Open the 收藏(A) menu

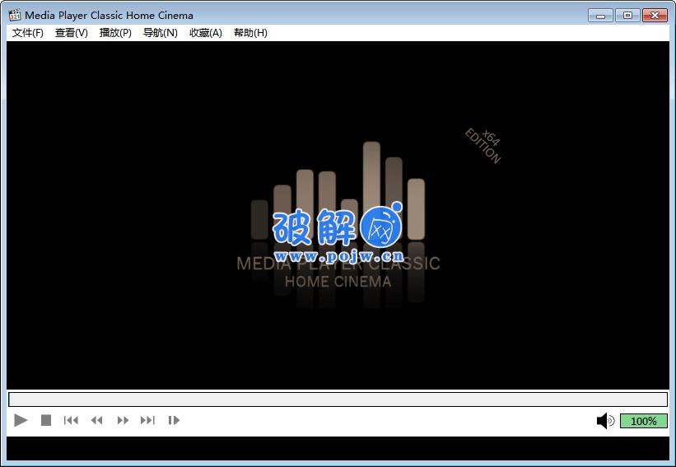click(206, 33)
